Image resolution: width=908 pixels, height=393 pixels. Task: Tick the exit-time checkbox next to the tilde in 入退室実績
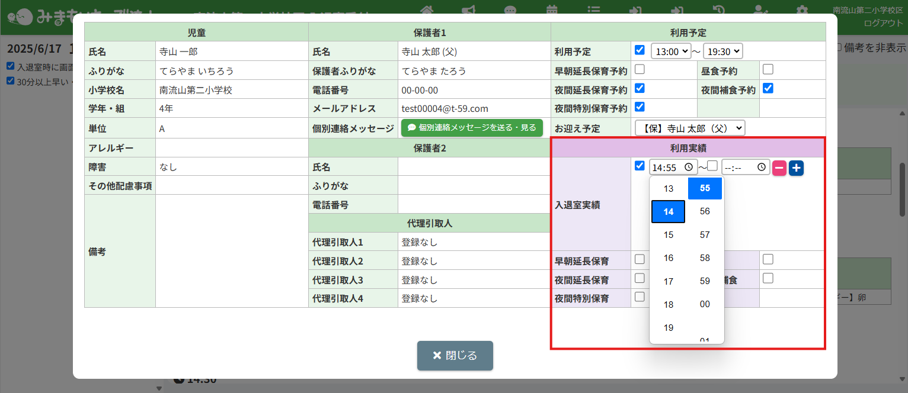[x=712, y=166]
